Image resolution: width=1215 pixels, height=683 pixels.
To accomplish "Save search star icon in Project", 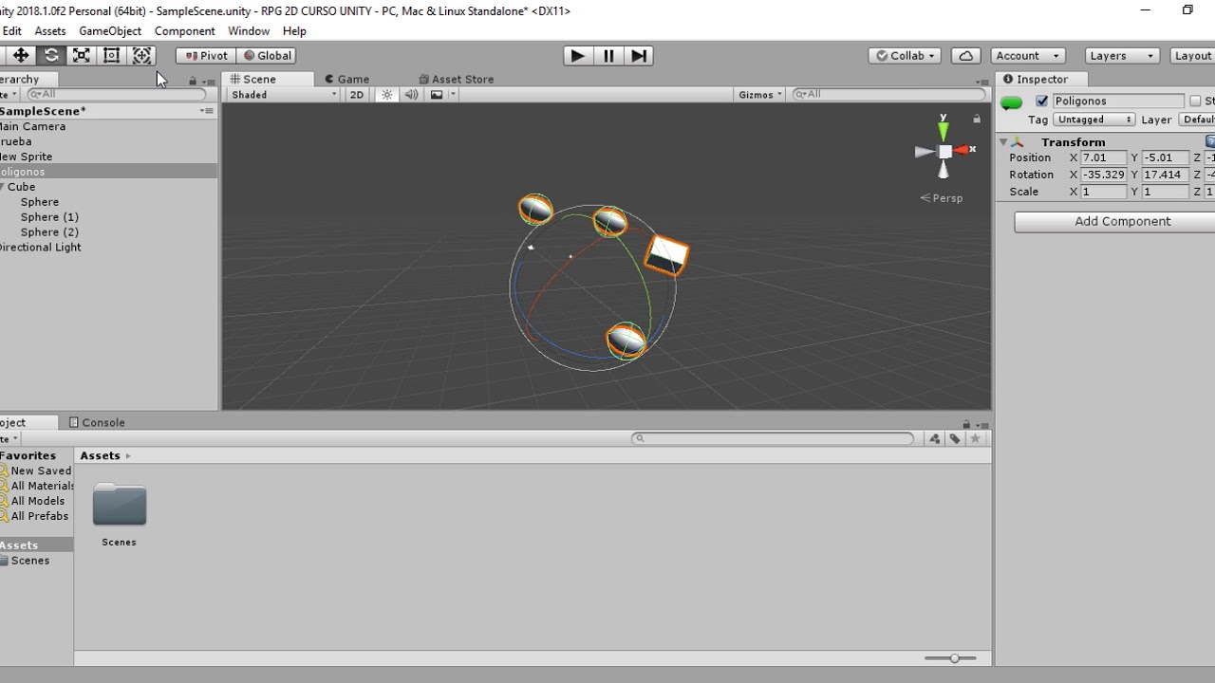I will click(x=975, y=438).
